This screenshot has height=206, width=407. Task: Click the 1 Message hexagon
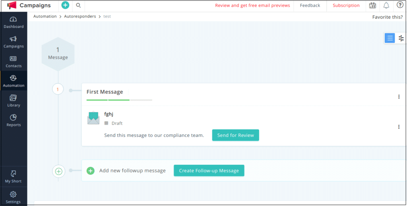[x=58, y=54]
